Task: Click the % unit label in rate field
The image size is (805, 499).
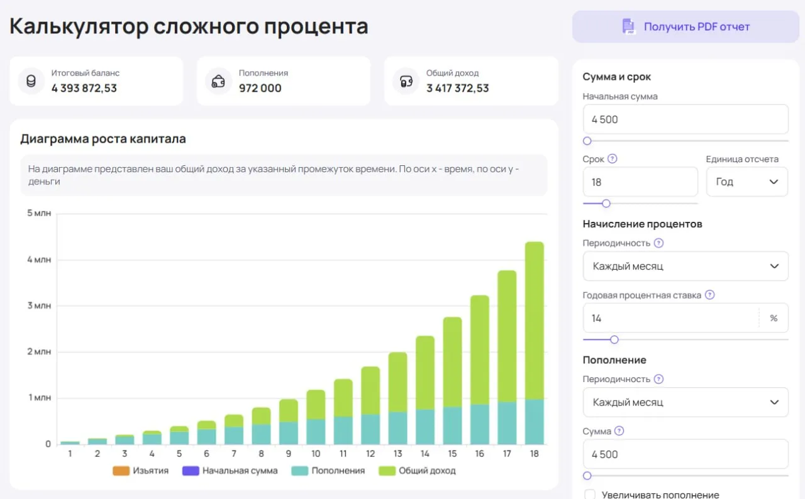Action: click(x=774, y=318)
